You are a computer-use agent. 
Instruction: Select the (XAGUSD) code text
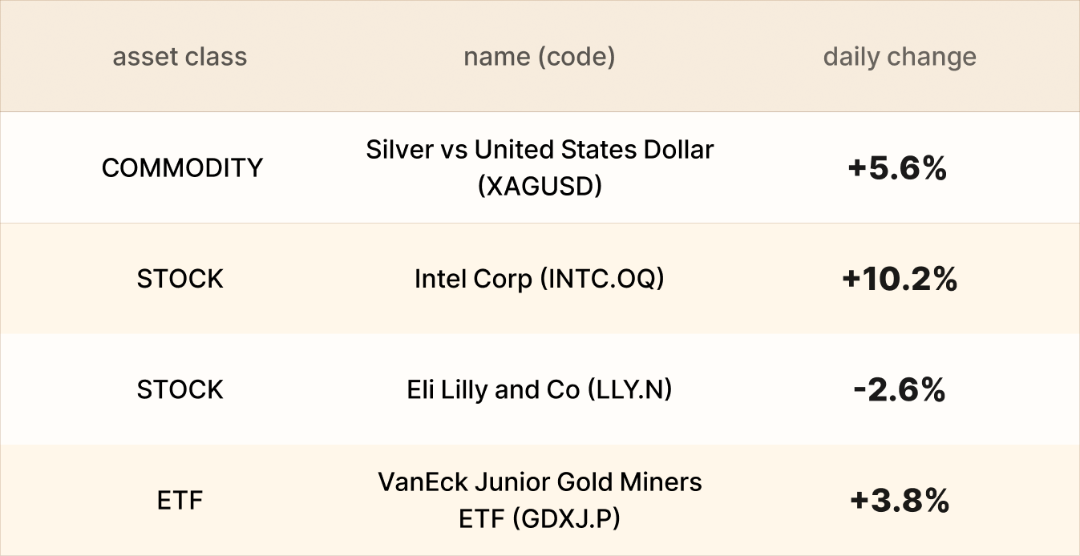click(539, 186)
